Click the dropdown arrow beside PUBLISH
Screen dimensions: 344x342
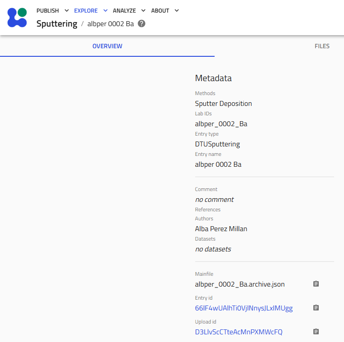[67, 11]
